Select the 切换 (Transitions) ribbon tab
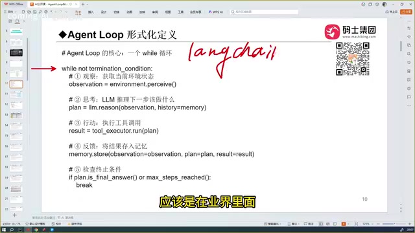The width and height of the screenshot is (415, 233). point(117,12)
